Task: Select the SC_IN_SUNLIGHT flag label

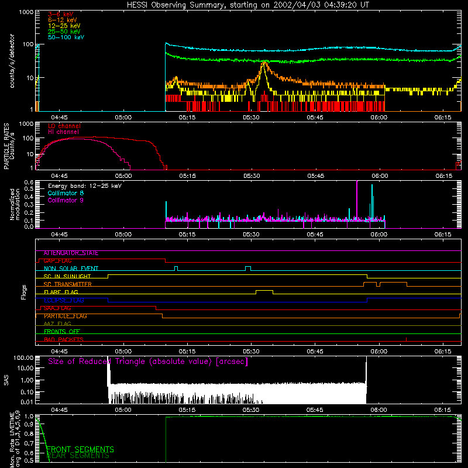Action: [x=67, y=276]
